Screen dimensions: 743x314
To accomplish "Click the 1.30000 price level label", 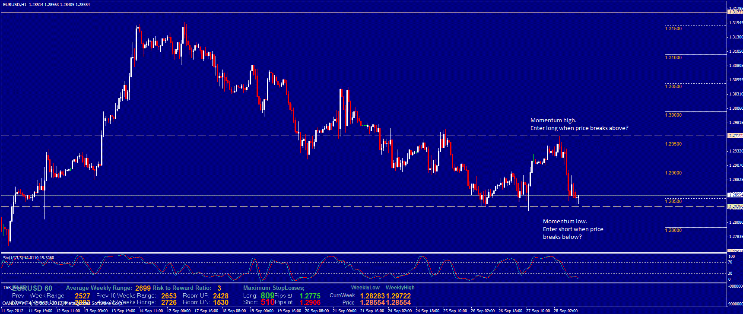I will point(673,115).
